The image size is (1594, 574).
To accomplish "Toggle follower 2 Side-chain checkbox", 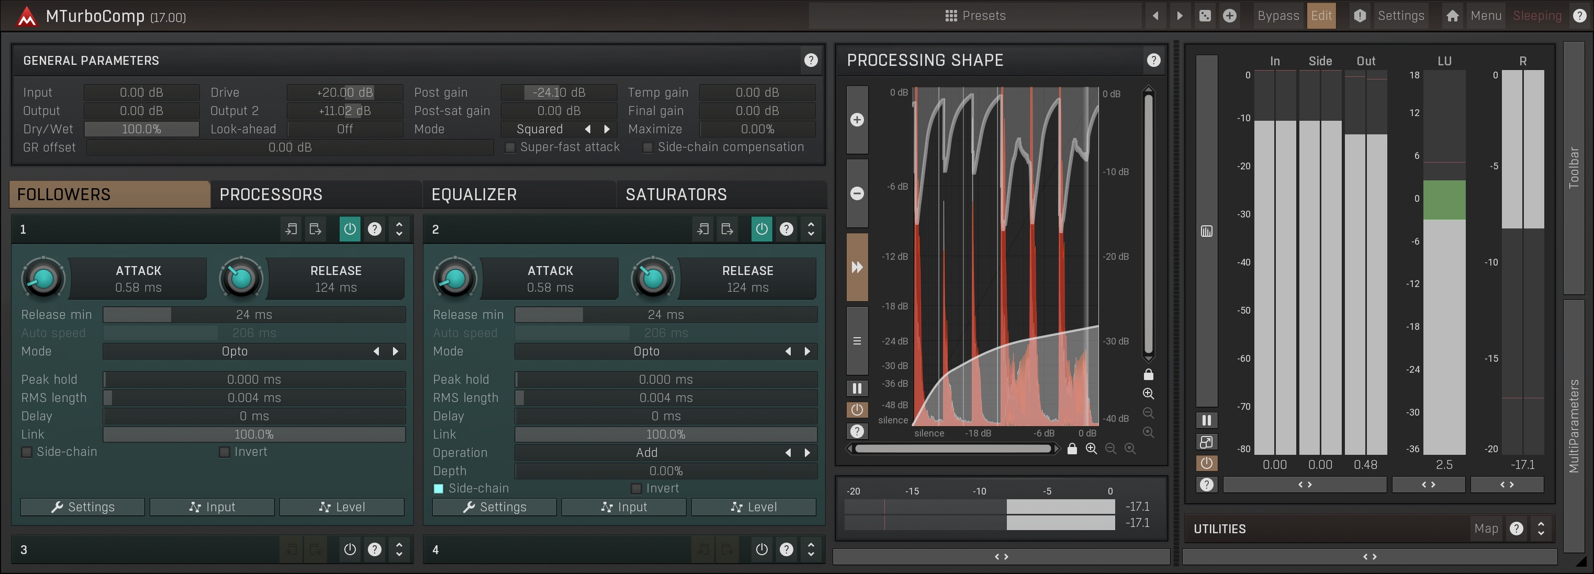I will [x=439, y=489].
